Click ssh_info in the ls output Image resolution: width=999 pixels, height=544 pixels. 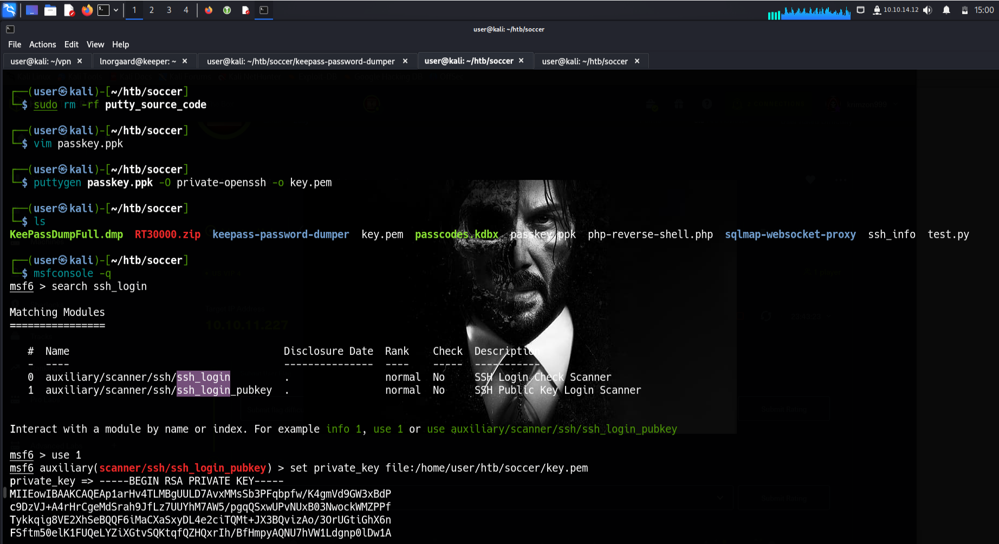click(x=892, y=235)
